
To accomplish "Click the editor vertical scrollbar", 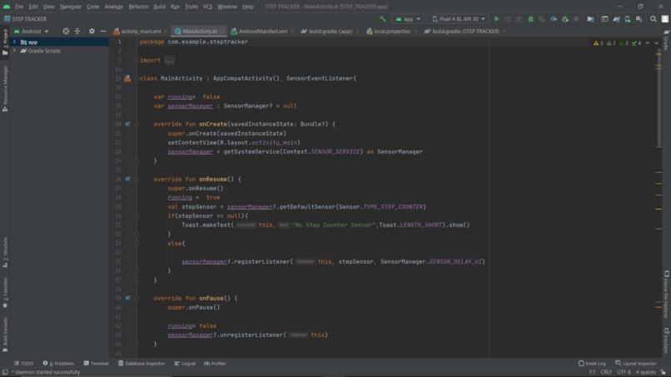I will pos(659,98).
